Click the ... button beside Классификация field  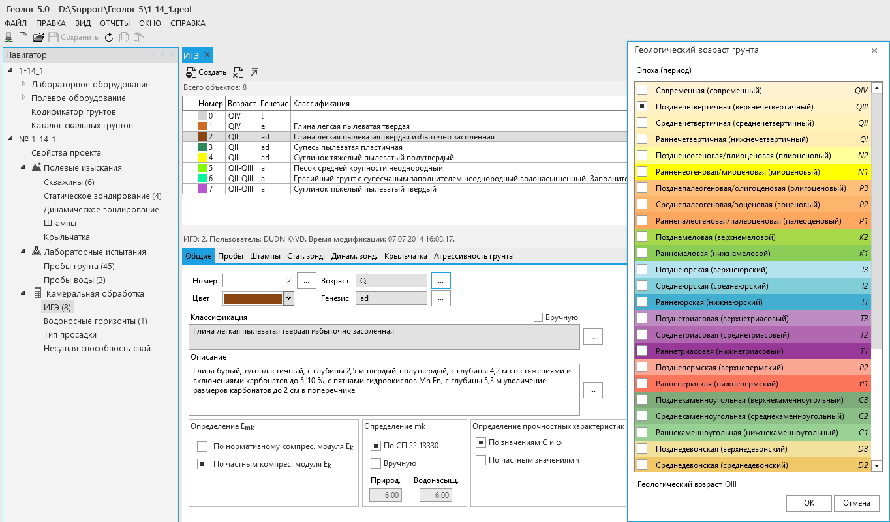(x=593, y=337)
